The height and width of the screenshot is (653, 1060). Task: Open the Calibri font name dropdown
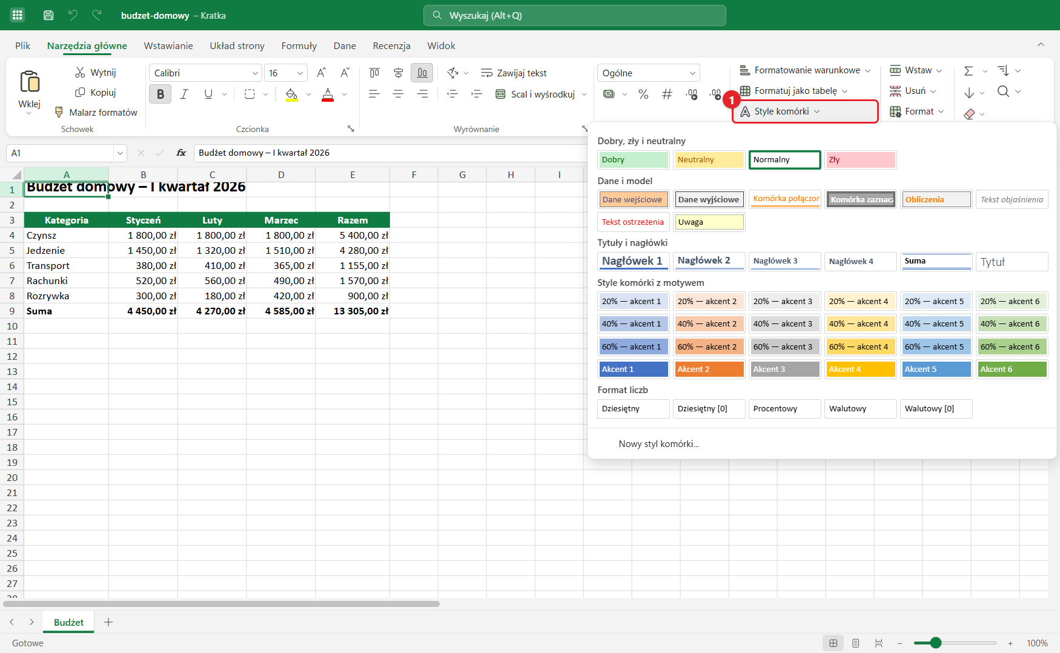[255, 73]
